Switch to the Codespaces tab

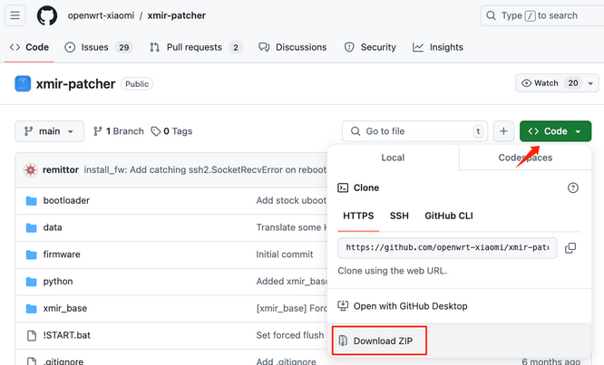pyautogui.click(x=525, y=158)
